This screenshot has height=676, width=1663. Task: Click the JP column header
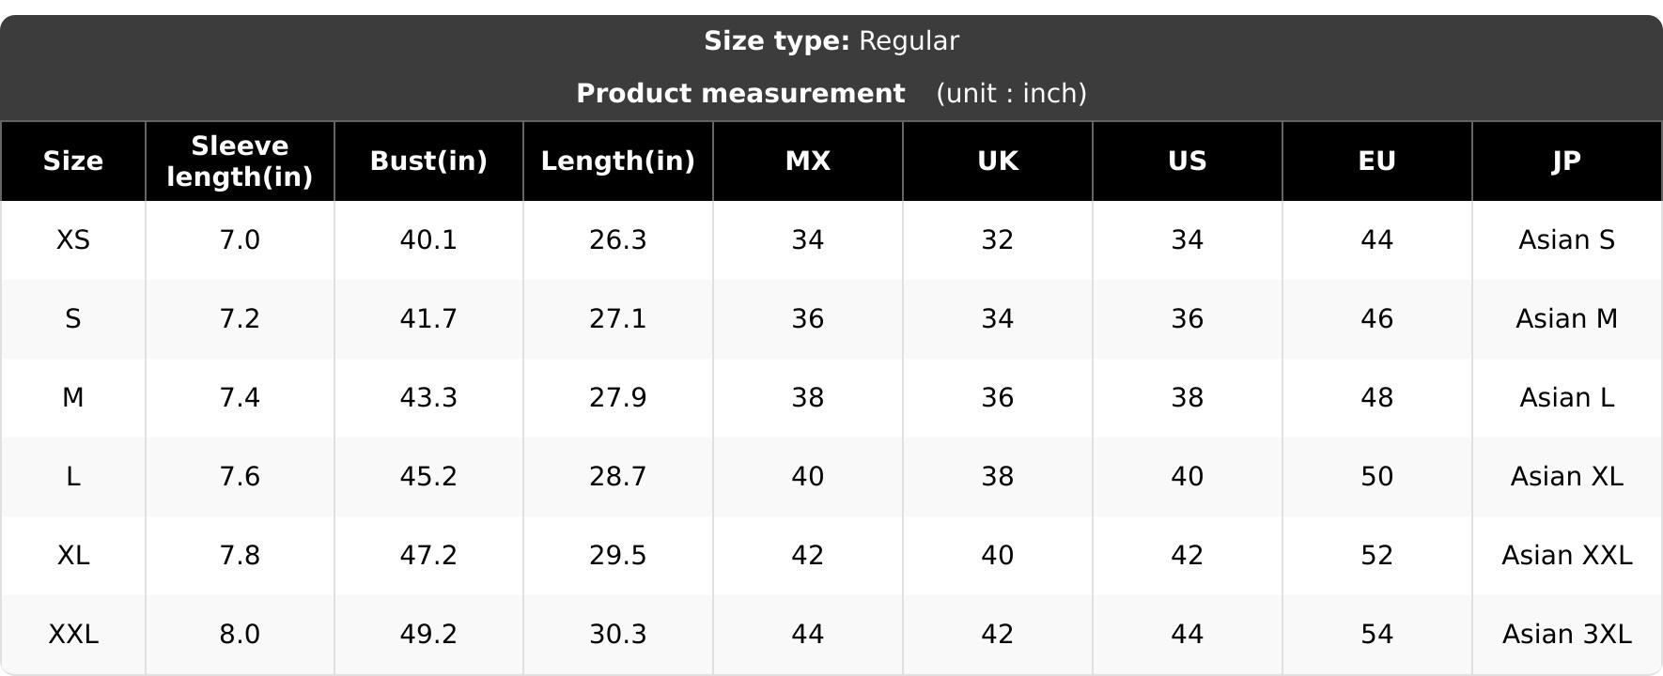click(1567, 161)
